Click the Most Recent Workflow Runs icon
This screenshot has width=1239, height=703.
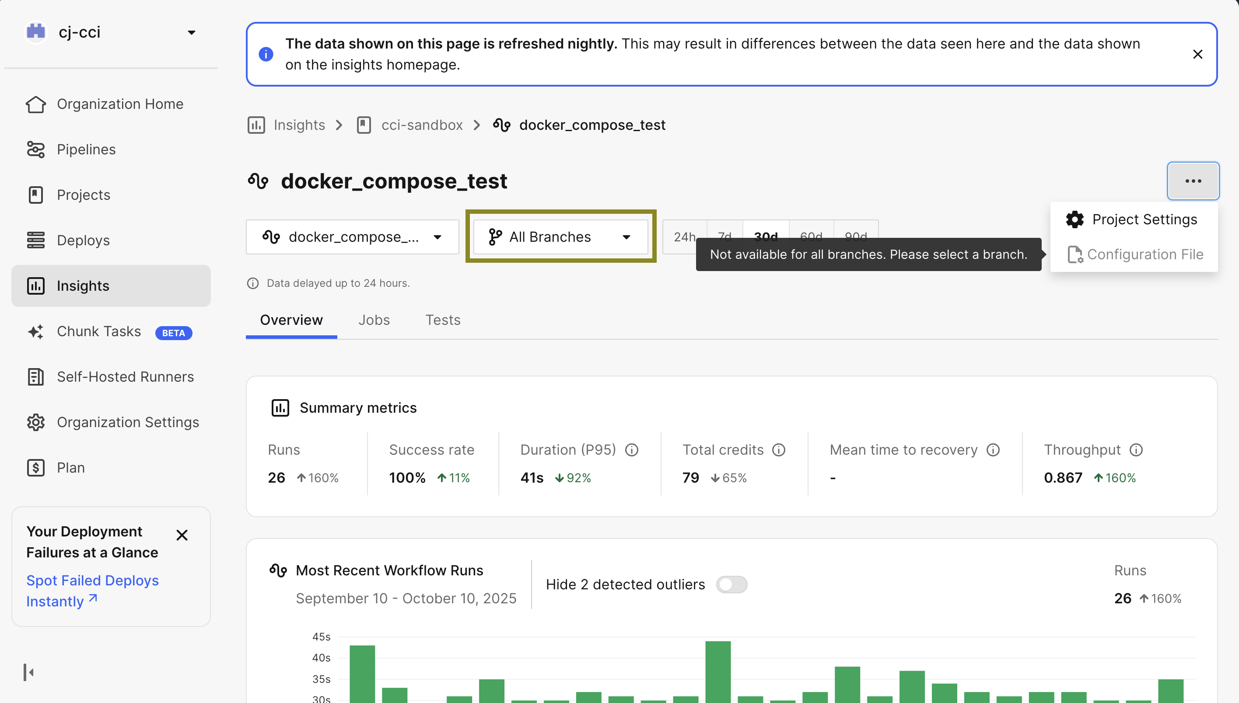point(278,570)
